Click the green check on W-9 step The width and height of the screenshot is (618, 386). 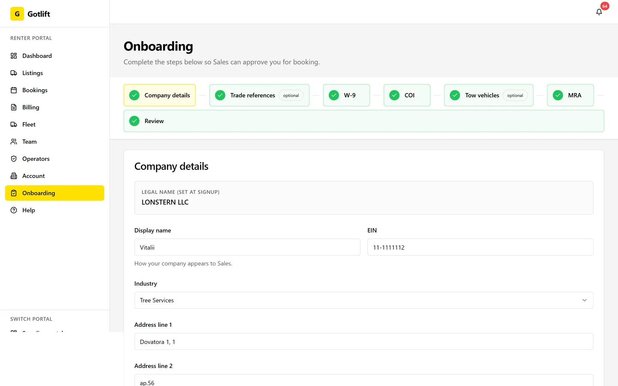[x=334, y=95]
